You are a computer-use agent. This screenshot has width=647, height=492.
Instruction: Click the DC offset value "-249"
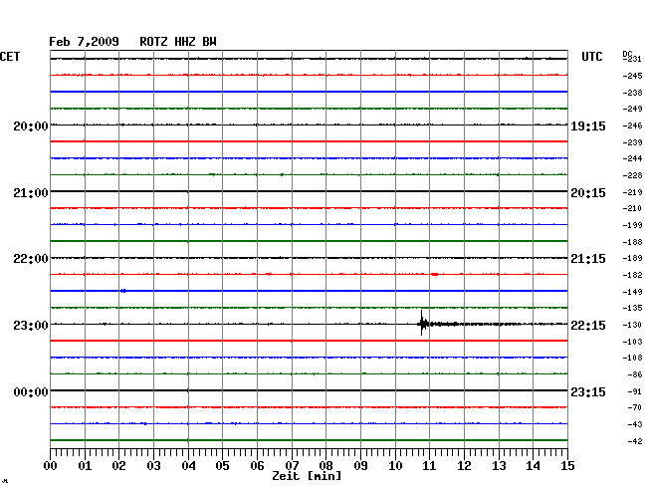coord(632,109)
